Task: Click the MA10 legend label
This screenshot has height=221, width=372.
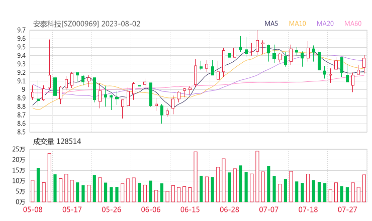Action: coord(297,24)
